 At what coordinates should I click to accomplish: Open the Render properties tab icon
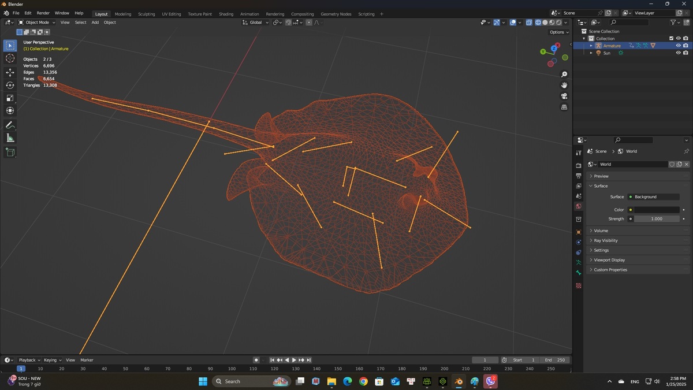point(579,165)
